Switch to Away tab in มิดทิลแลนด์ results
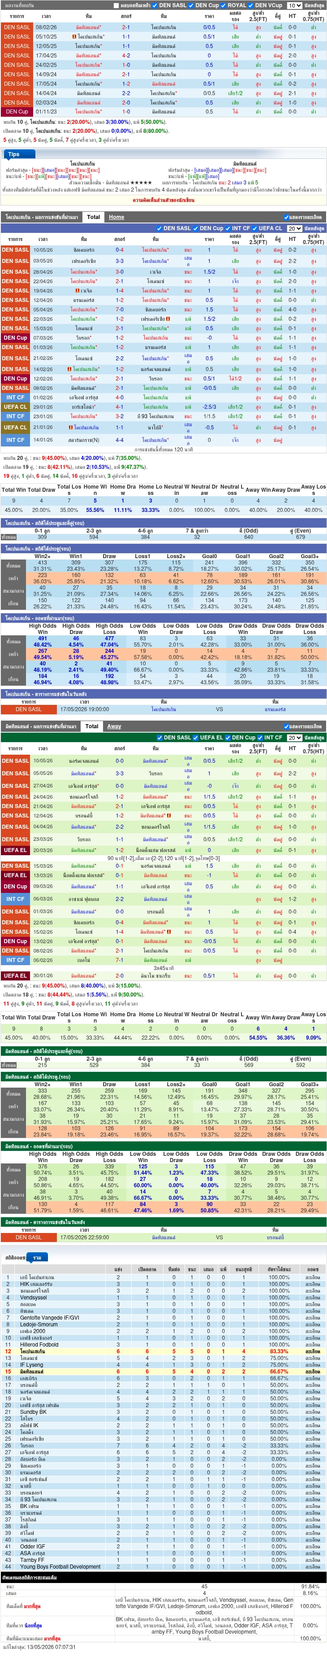 tap(114, 727)
